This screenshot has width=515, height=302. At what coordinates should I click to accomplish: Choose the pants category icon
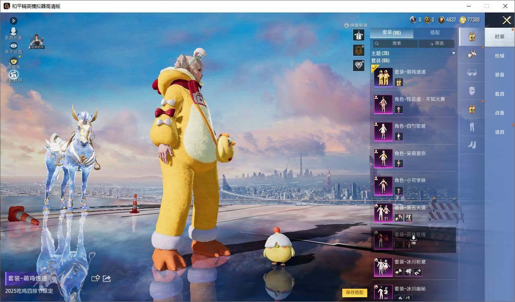pos(472,127)
